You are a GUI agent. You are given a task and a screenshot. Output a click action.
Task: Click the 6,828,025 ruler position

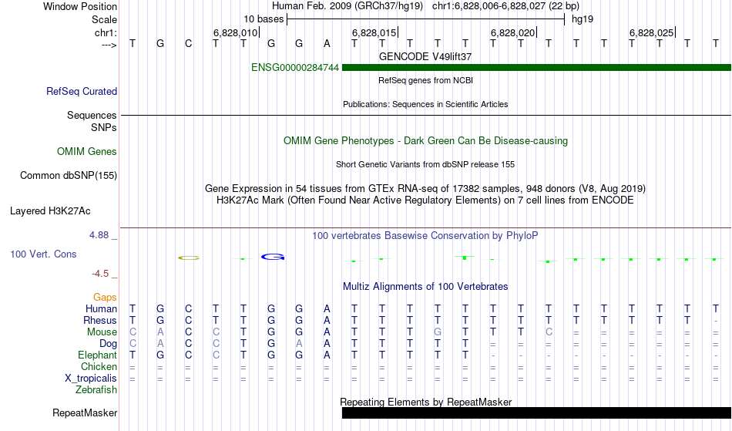[x=652, y=32]
